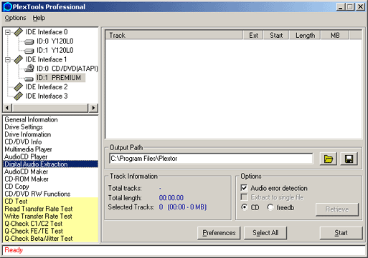The image size is (368, 258).
Task: Browse for output folder with yellow folder icon
Action: coord(329,159)
